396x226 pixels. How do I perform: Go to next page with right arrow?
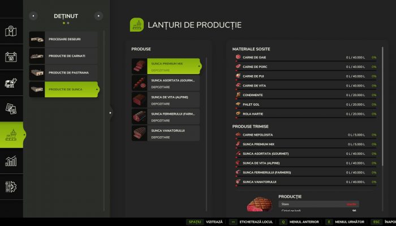point(99,16)
